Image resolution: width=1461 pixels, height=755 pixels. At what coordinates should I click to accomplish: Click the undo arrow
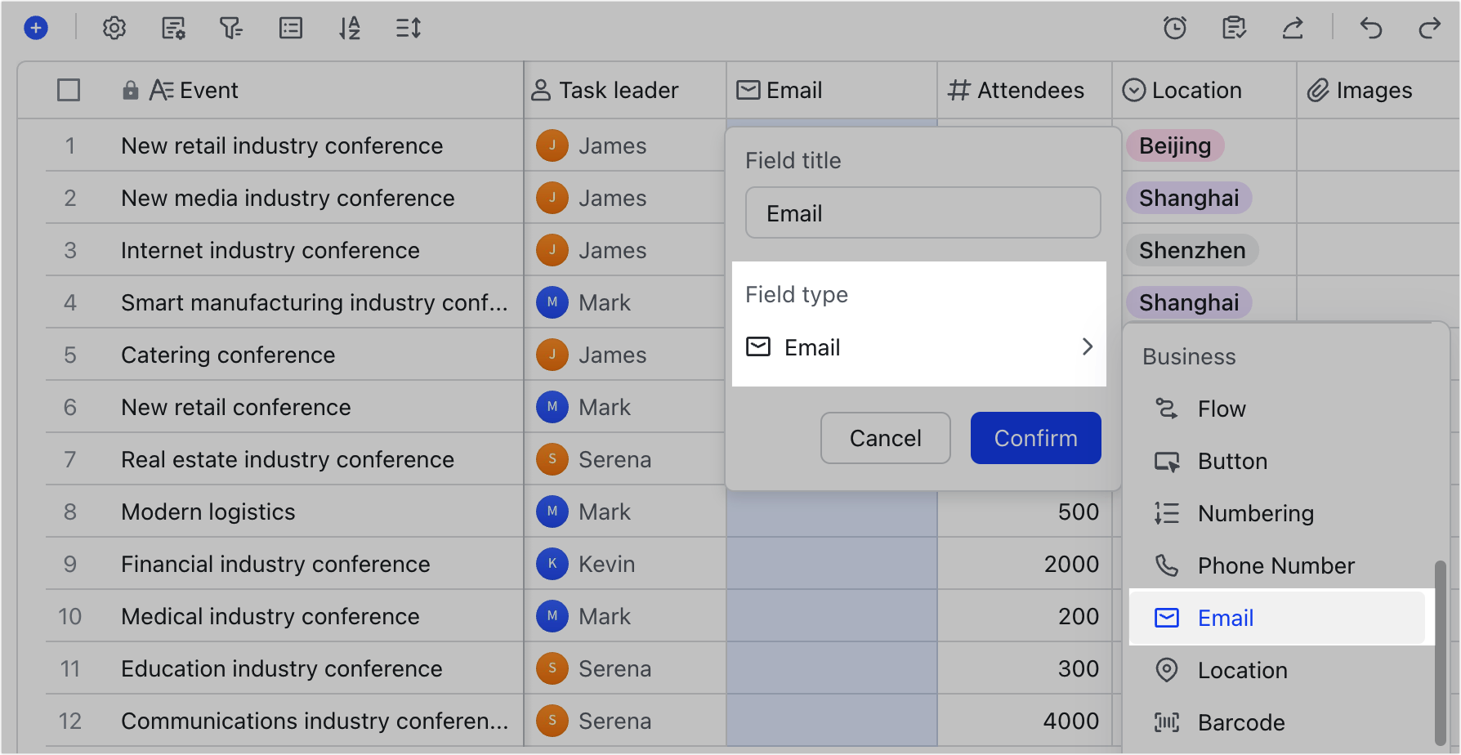coord(1371,29)
